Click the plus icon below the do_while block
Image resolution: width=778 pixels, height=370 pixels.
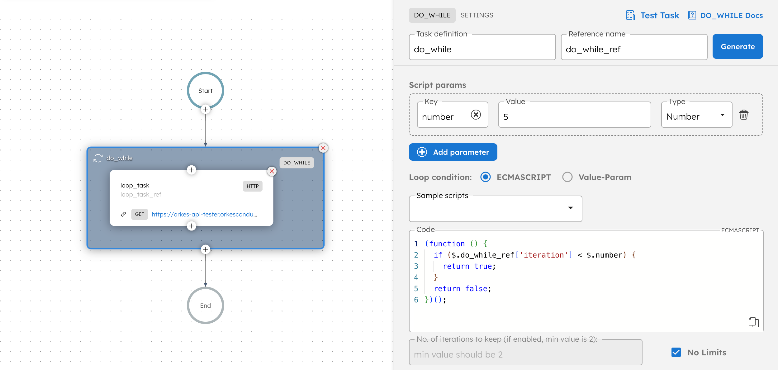click(206, 249)
